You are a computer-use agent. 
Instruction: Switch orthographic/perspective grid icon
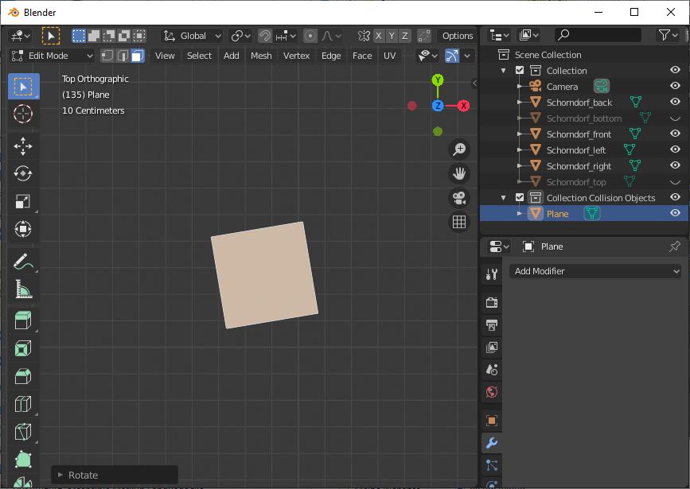coord(459,222)
